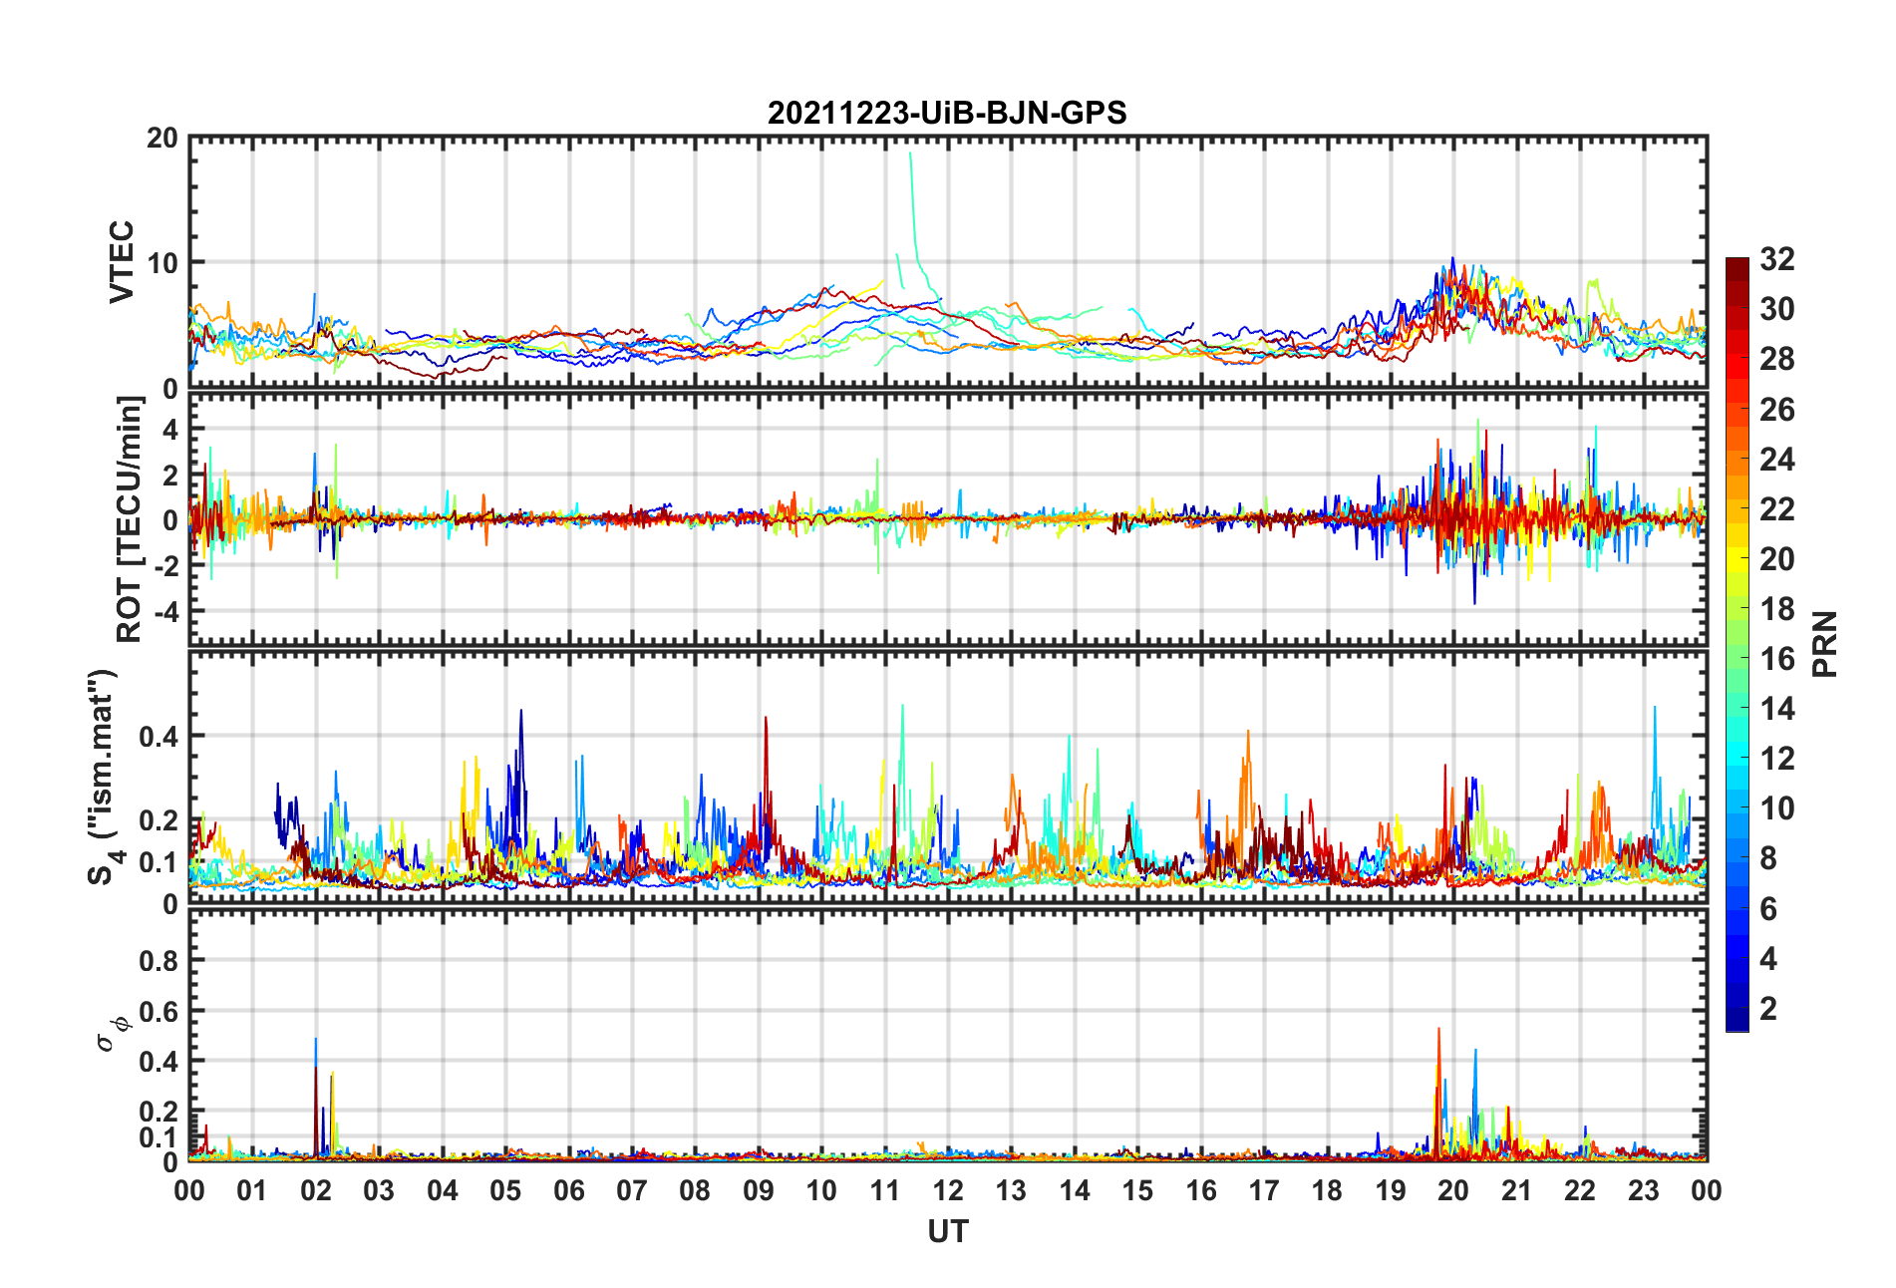Select the "0.4" tick on the S4 axis

click(x=158, y=737)
